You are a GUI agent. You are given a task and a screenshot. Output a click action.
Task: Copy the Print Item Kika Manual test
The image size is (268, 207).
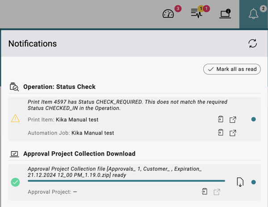(x=221, y=120)
